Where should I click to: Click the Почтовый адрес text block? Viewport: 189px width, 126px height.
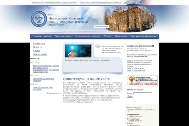point(141,110)
